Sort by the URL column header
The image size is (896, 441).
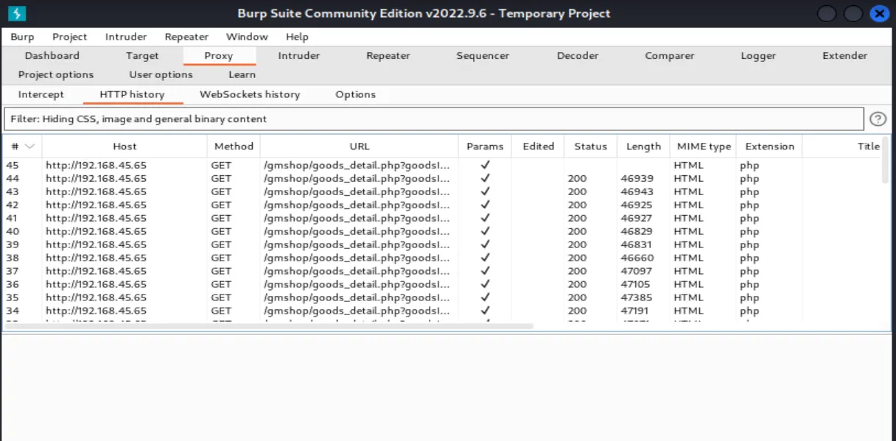click(x=360, y=146)
